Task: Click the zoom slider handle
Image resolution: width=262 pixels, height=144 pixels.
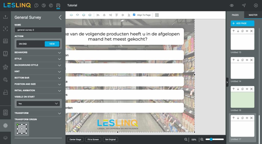Action: (x=211, y=139)
